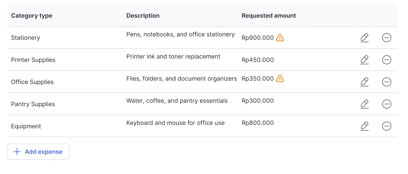Viewport: 408px width, 174px height.
Task: Select the Equipment category cell
Action: point(26,126)
